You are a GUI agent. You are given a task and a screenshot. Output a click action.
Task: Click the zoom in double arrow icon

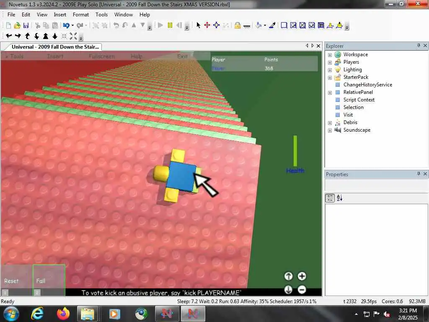point(46,36)
